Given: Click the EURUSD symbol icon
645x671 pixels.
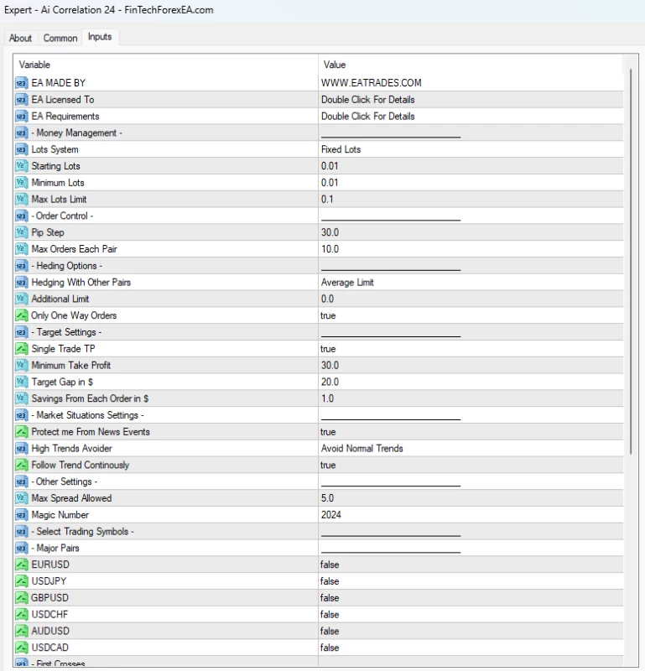Looking at the screenshot, I should coord(22,564).
